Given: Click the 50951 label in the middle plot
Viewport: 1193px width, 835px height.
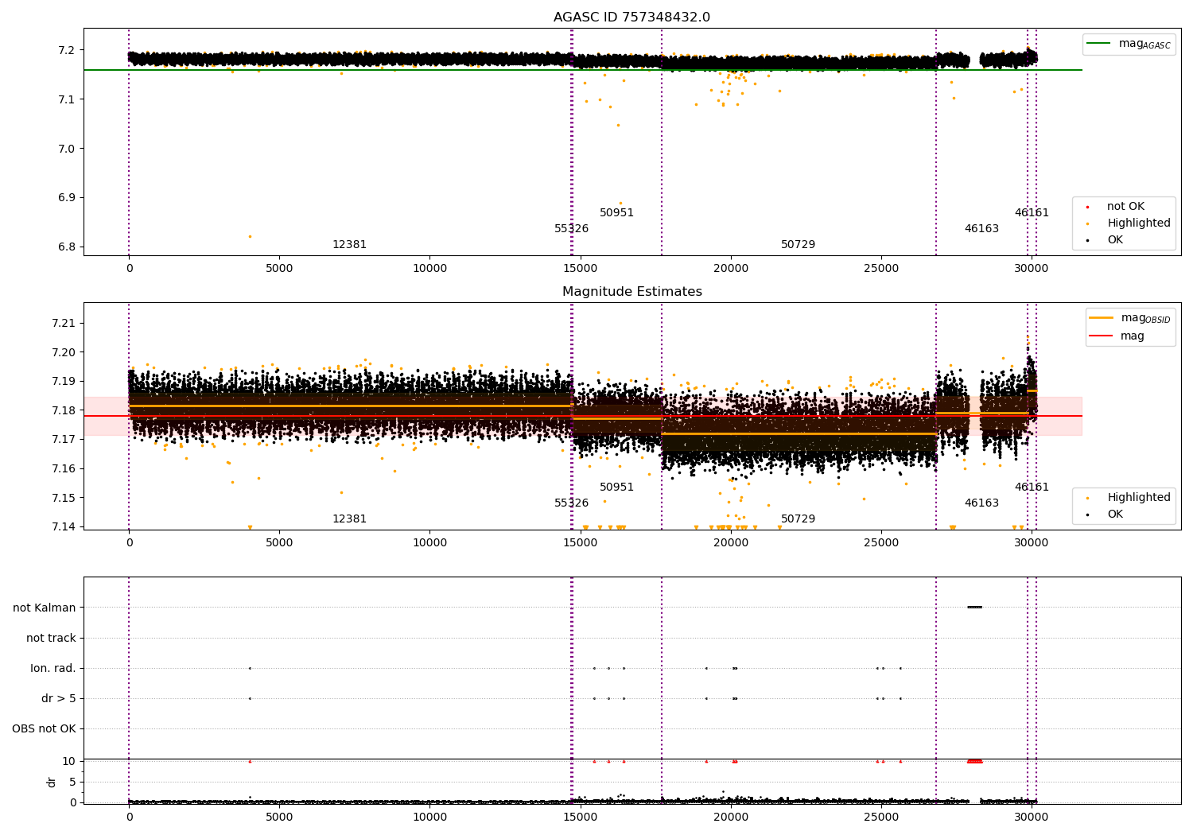Looking at the screenshot, I should click(616, 487).
